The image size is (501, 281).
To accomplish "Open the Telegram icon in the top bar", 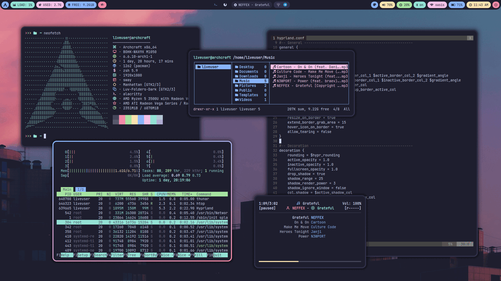I will 285,5.
